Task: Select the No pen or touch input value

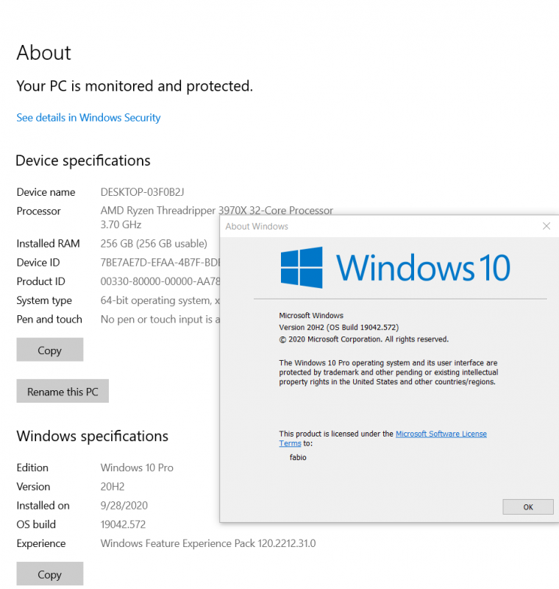Action: 160,319
